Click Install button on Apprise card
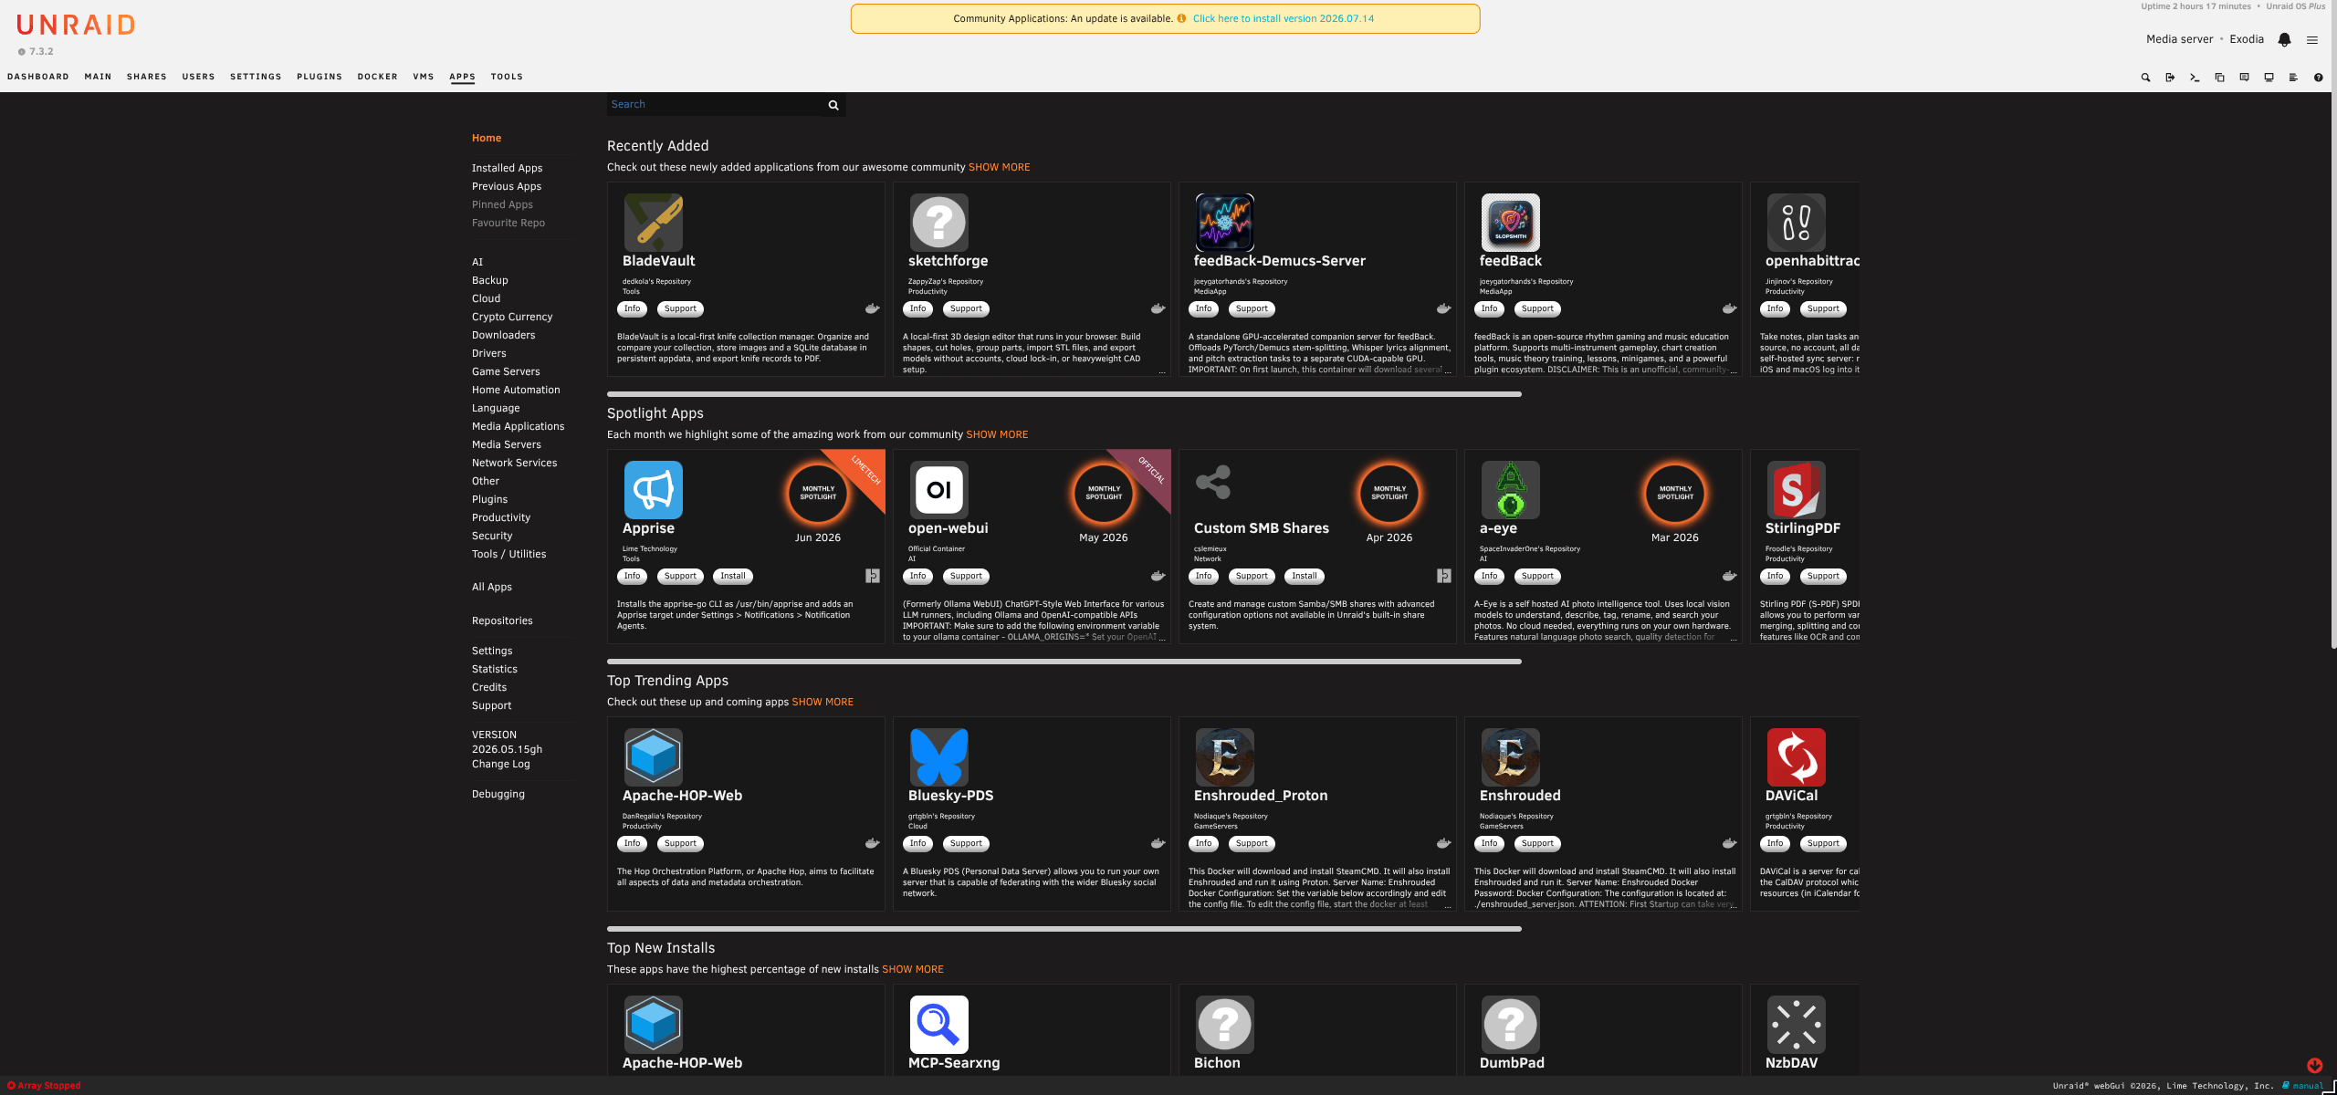Viewport: 2337px width, 1095px height. [732, 577]
